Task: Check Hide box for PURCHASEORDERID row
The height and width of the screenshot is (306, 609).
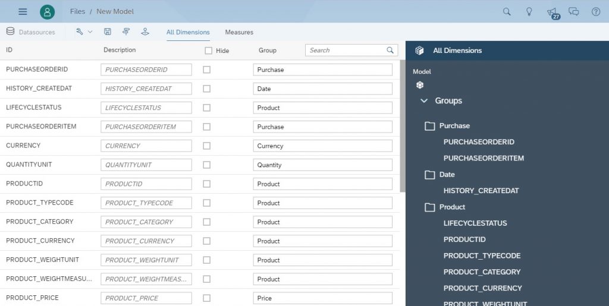Action: coord(206,70)
